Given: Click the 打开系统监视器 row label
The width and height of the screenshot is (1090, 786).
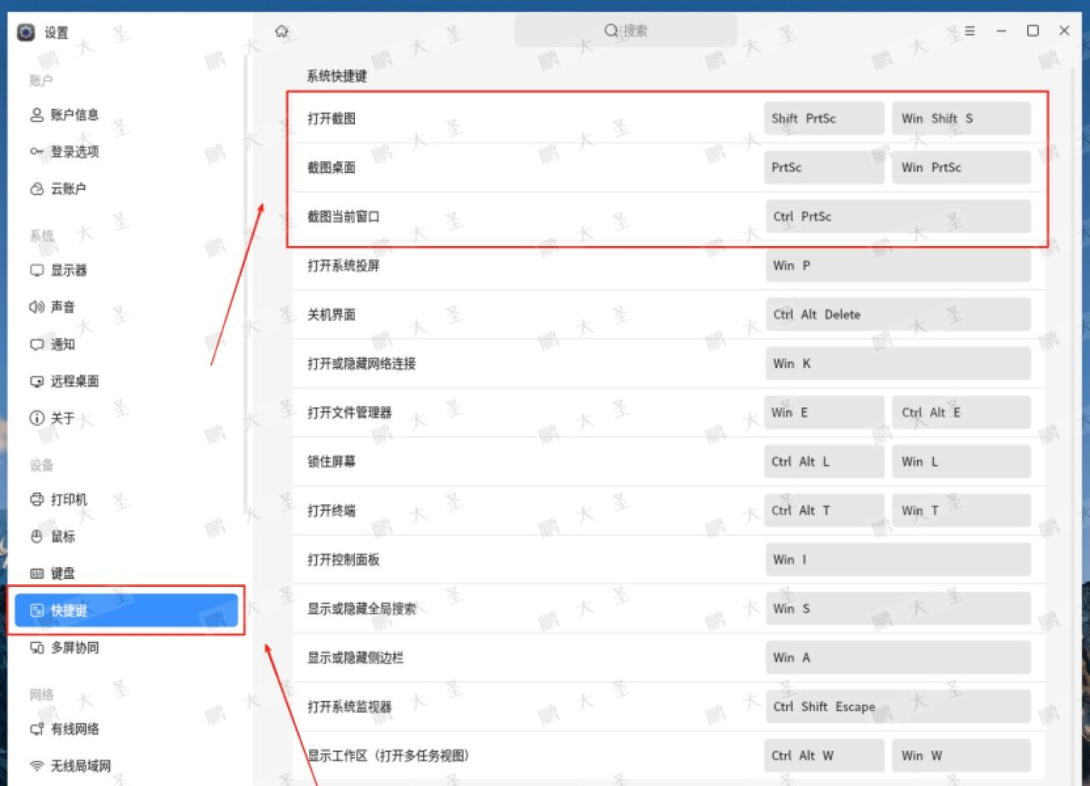Looking at the screenshot, I should (x=349, y=707).
